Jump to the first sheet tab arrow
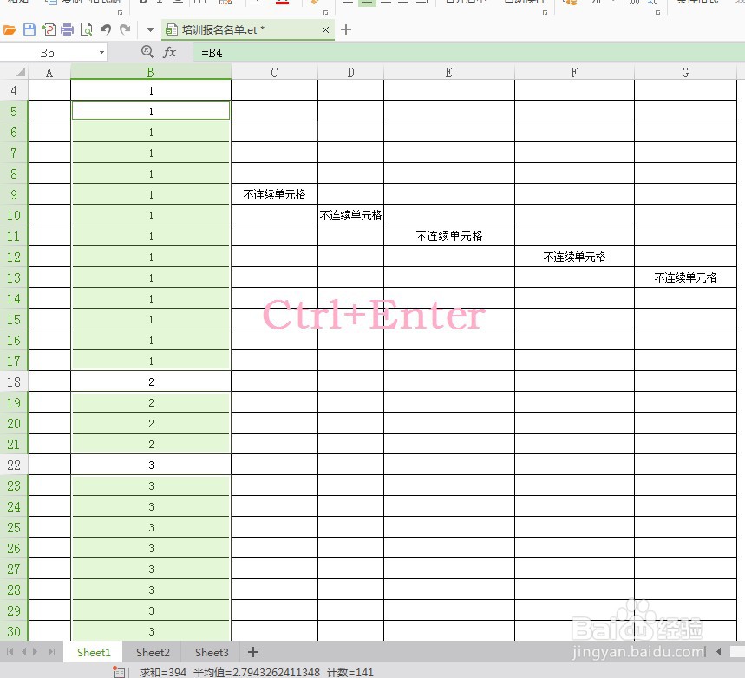The height and width of the screenshot is (678, 745). click(10, 652)
